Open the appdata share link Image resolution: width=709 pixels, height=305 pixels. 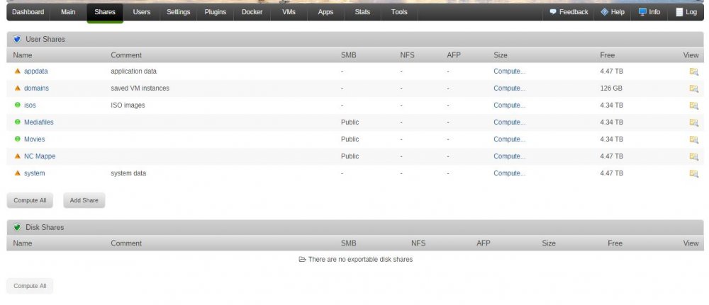(35, 71)
